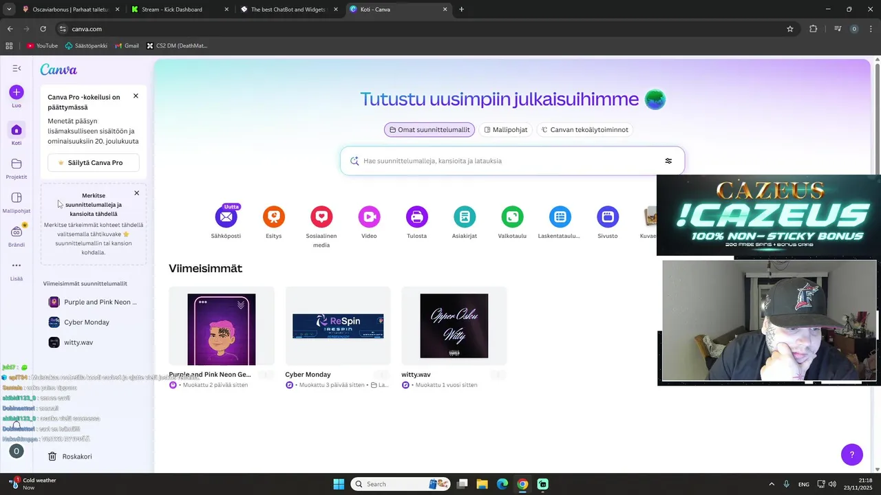Close the Merkitse suunnittelumalleja tip card
The height and width of the screenshot is (495, 881).
point(136,193)
